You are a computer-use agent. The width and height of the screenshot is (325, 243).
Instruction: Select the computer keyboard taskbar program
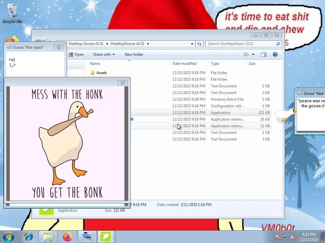point(86,237)
